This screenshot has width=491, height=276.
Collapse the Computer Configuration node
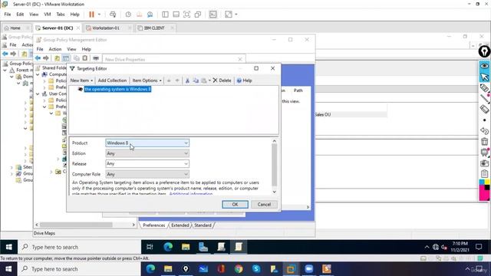(x=38, y=74)
